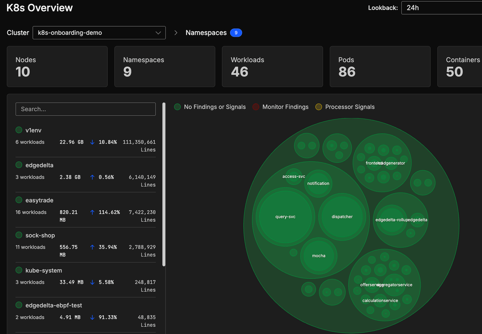Click the up arrow beside sock-shop's 35.94%
Image resolution: width=482 pixels, height=334 pixels.
click(92, 247)
